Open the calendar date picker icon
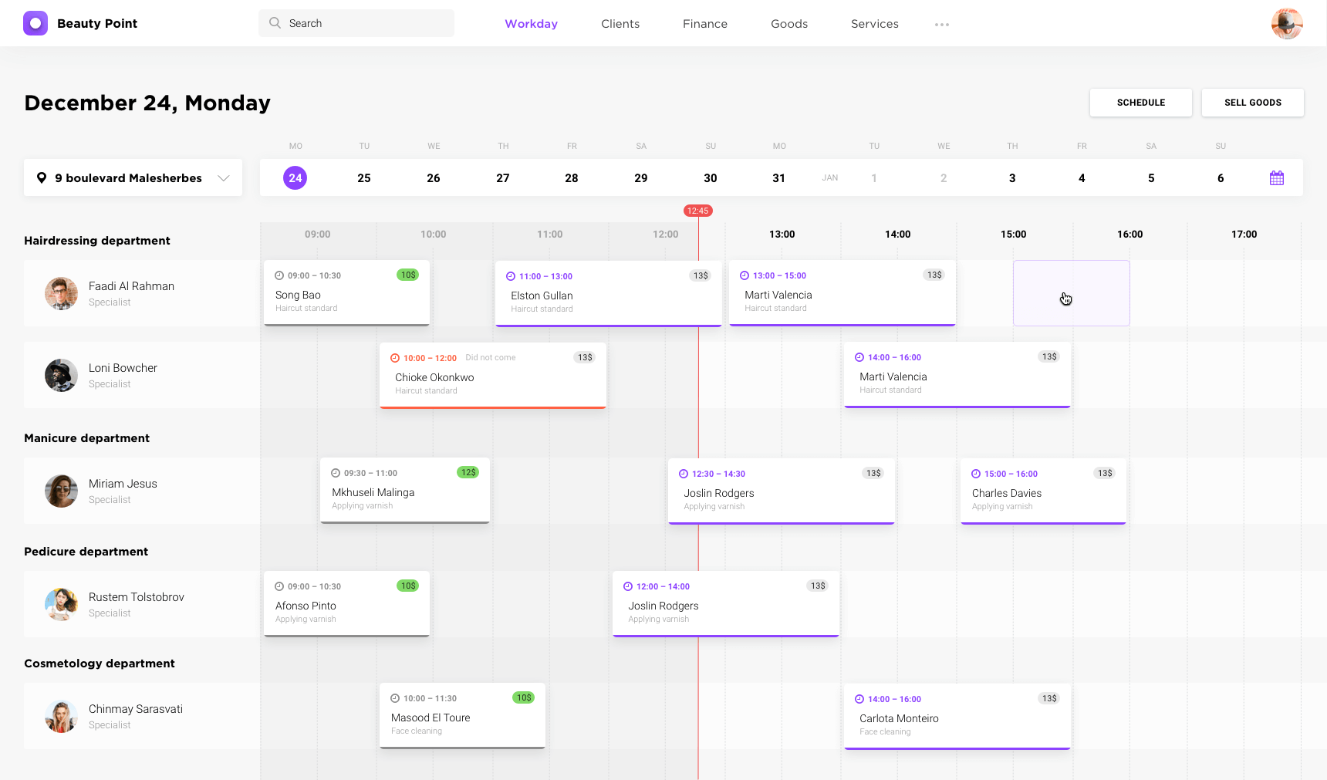Image resolution: width=1327 pixels, height=780 pixels. coord(1277,177)
